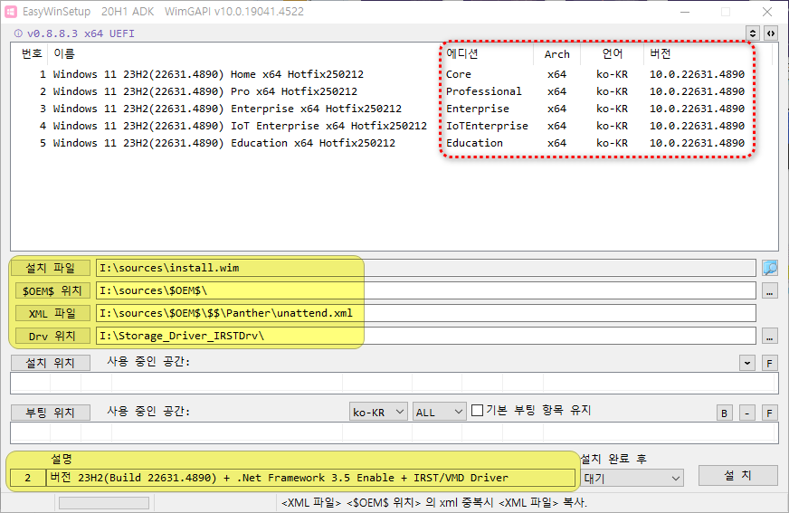Click the EasyWinSetup app icon in title bar
Viewport: 789px width, 513px height.
[11, 11]
